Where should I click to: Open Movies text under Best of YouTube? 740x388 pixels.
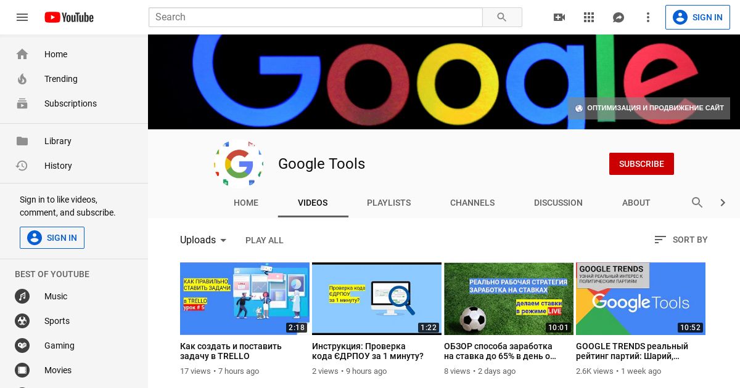(x=58, y=370)
